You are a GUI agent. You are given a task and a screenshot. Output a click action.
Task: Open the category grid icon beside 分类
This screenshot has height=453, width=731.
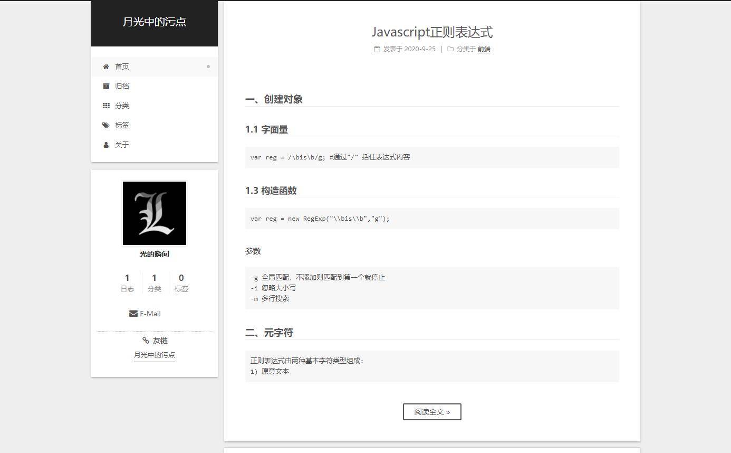[107, 106]
